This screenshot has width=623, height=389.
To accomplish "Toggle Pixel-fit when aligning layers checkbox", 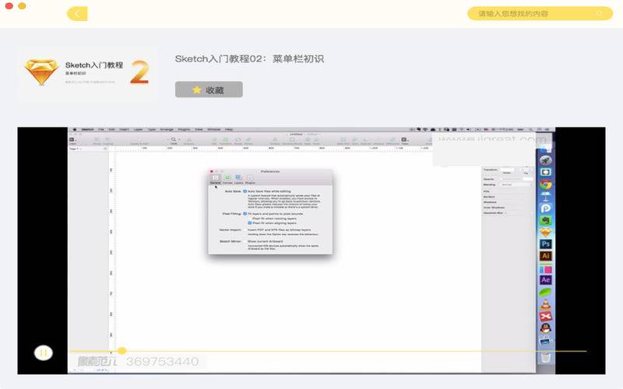I will (250, 223).
